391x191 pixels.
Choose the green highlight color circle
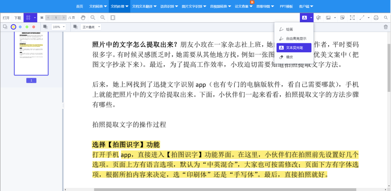(27, 27)
